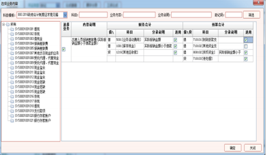
Task: Click the 实际报销金额 entry description cell
Action: pyautogui.click(x=158, y=40)
